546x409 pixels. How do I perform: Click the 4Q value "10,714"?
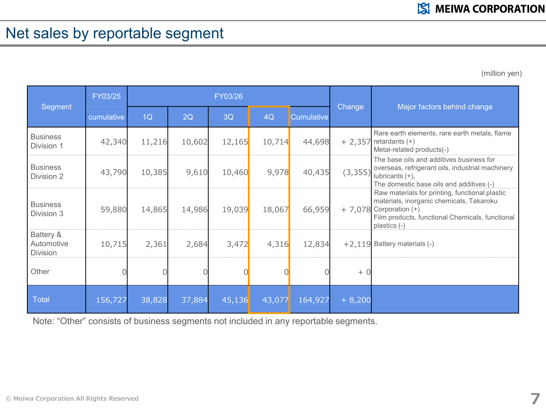276,142
